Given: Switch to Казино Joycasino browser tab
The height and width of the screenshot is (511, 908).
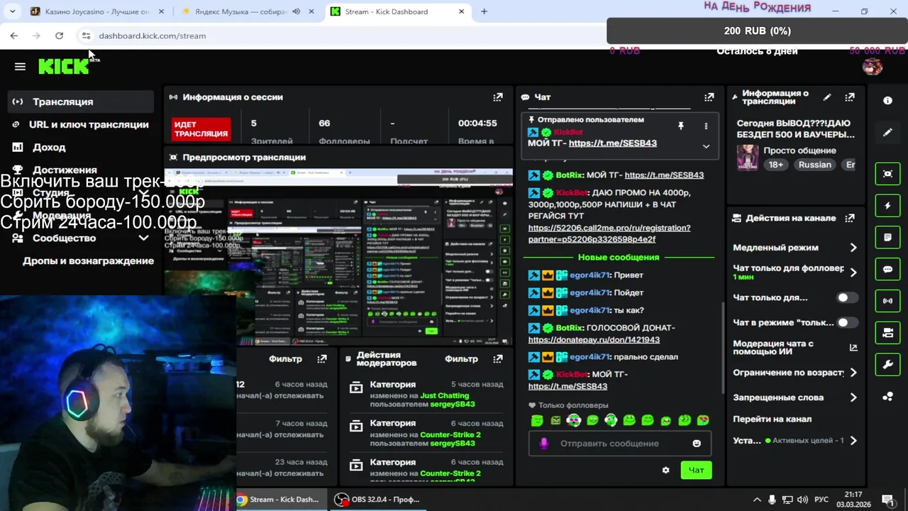Looking at the screenshot, I should (x=96, y=11).
